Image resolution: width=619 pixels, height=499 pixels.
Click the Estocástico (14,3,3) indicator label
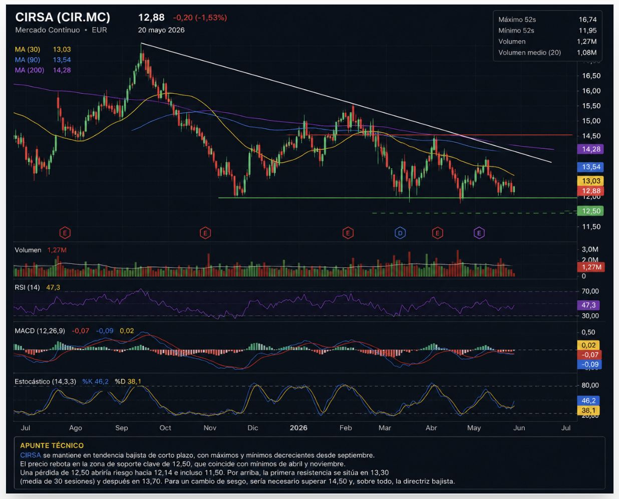coord(46,382)
